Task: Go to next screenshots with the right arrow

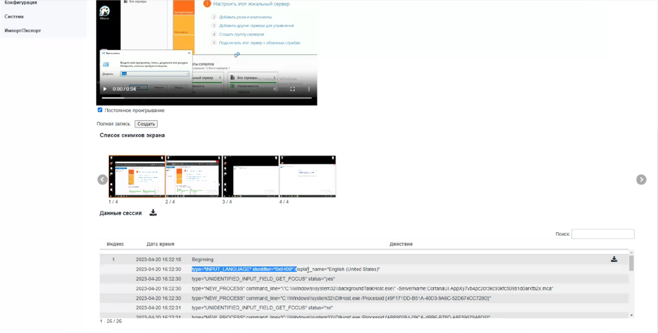Action: 641,179
